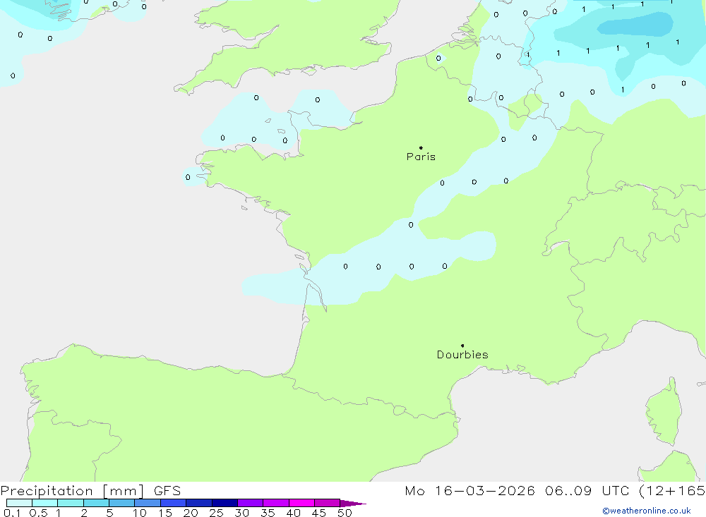
Task: Pick the 2–5 mm legend swatch
Action: point(96,503)
